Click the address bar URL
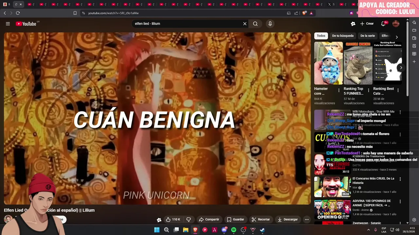This screenshot has width=419, height=235. point(113,13)
